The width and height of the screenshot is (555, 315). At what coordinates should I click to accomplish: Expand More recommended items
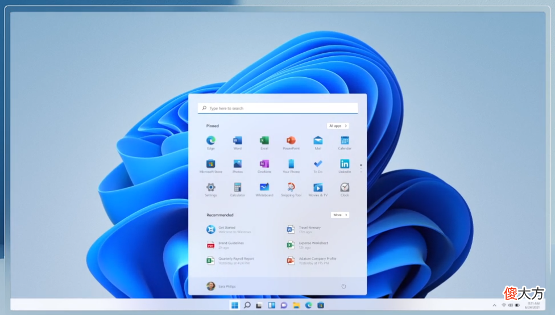(x=340, y=215)
